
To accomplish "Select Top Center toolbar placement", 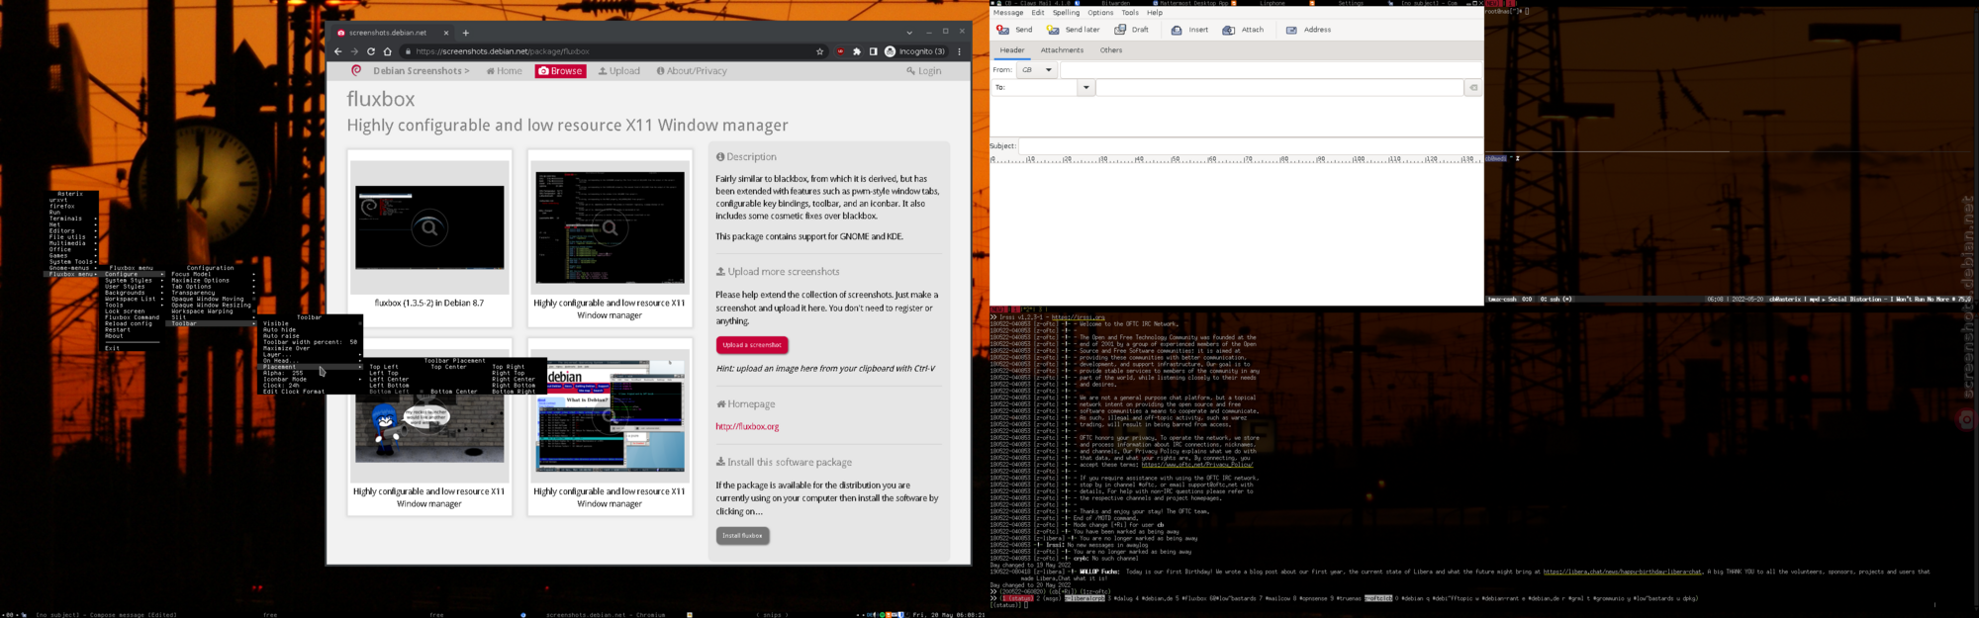I will [448, 367].
